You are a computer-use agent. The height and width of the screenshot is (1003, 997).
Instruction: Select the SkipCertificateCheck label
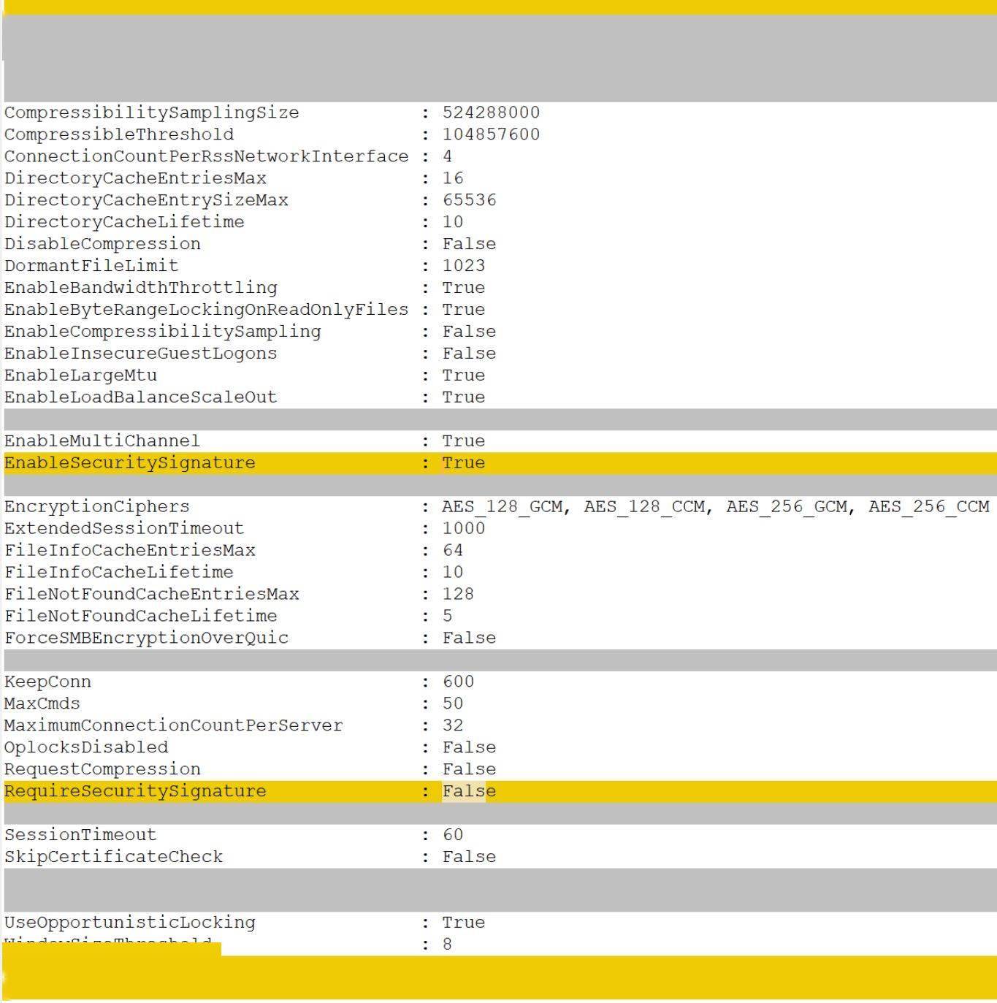[113, 858]
